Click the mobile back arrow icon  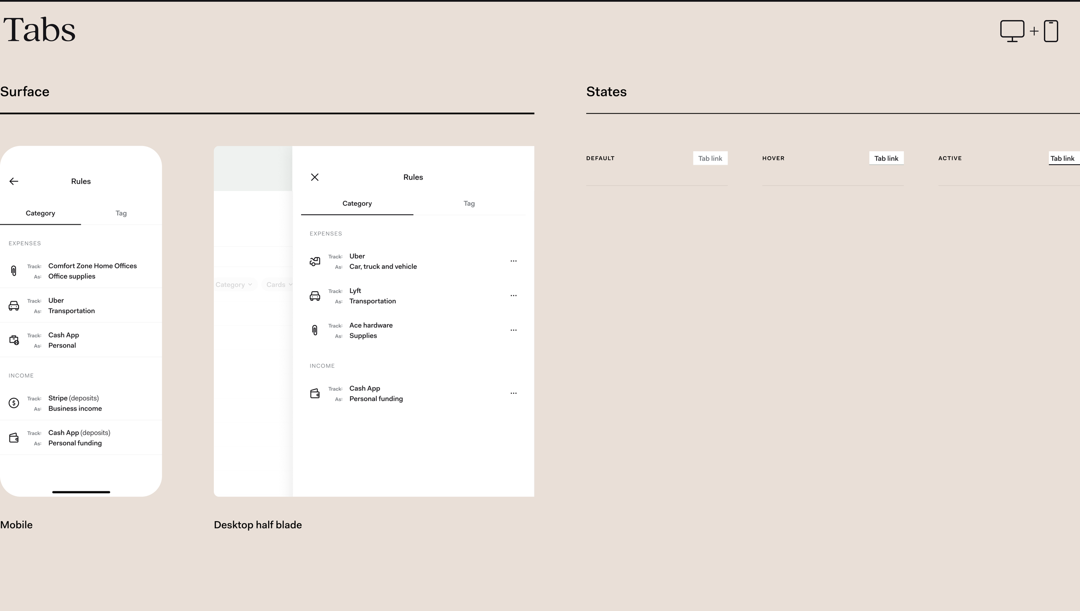point(14,181)
